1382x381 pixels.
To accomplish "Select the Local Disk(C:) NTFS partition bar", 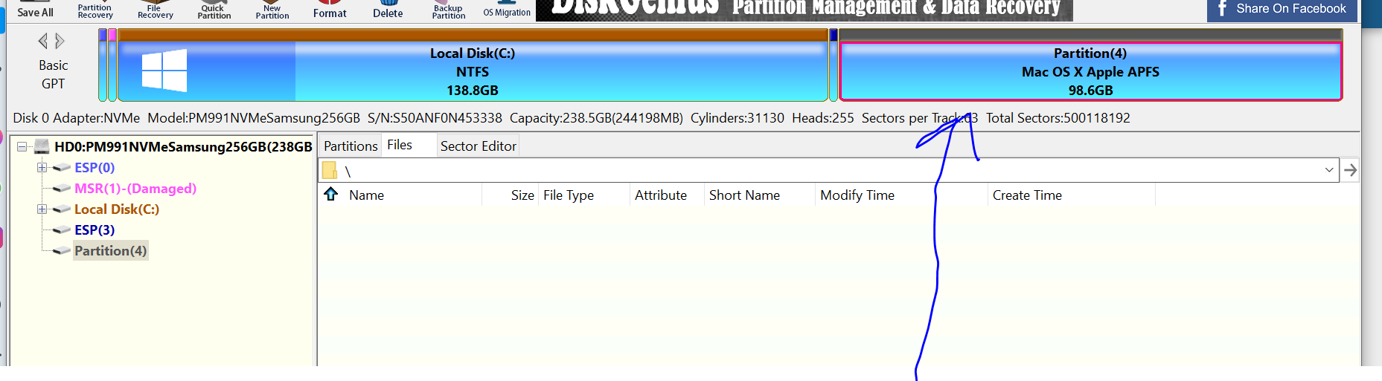I will point(473,65).
